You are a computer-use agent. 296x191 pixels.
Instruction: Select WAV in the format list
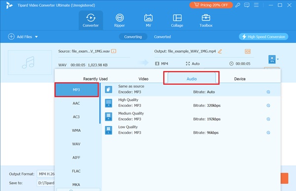pos(76,144)
